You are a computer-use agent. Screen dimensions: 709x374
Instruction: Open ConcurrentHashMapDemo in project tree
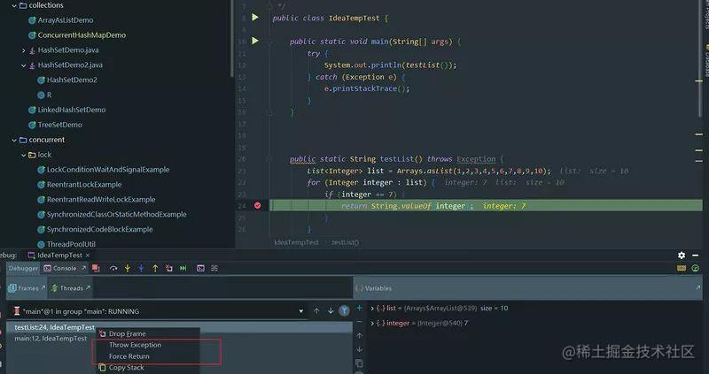click(x=82, y=35)
